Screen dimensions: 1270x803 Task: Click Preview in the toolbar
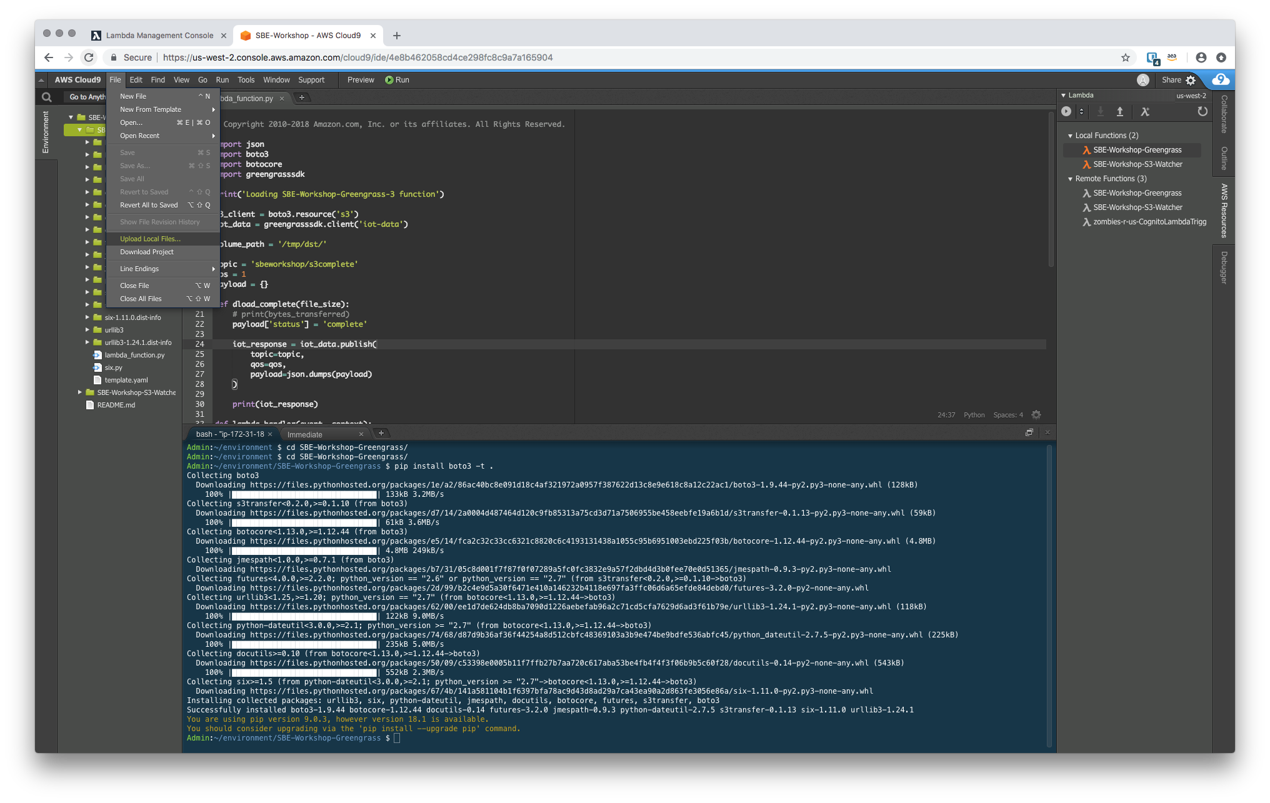[361, 80]
